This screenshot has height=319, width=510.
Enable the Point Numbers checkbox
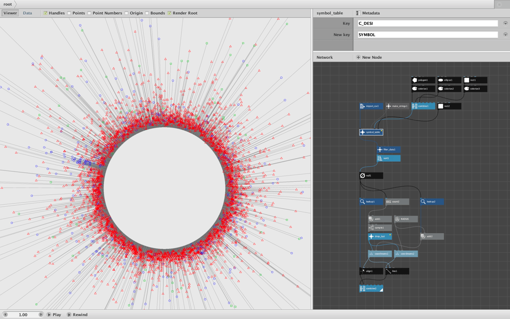click(x=89, y=13)
